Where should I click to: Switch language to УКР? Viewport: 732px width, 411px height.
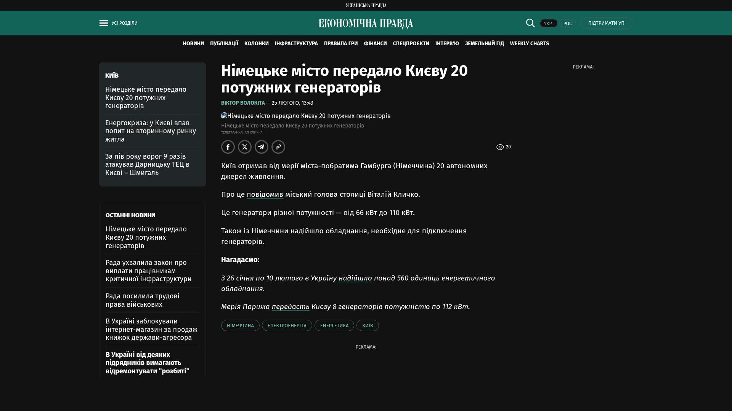[x=548, y=24]
